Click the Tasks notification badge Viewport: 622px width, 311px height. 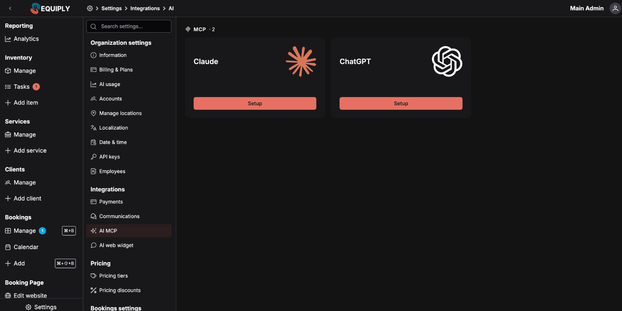(36, 87)
